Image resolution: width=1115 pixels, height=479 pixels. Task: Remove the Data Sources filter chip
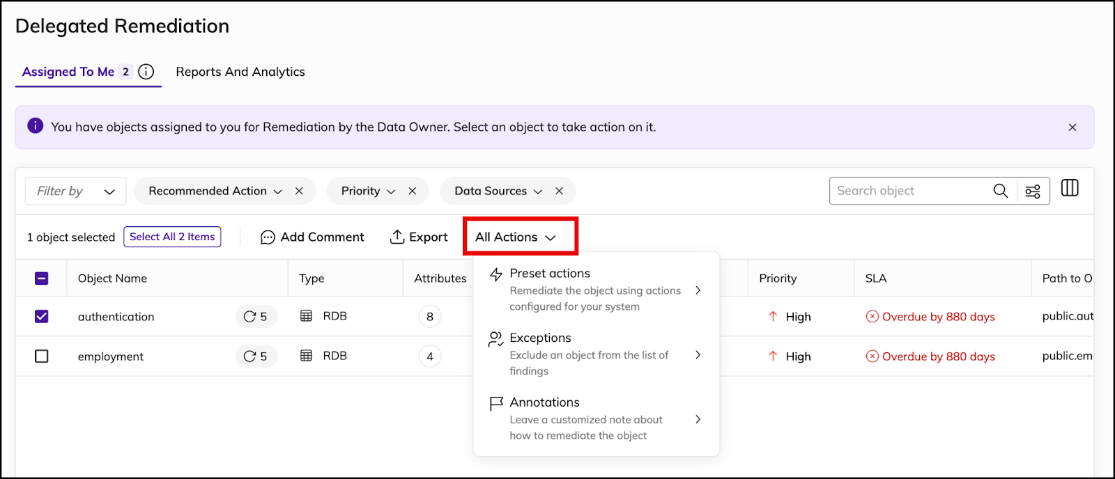coord(559,191)
